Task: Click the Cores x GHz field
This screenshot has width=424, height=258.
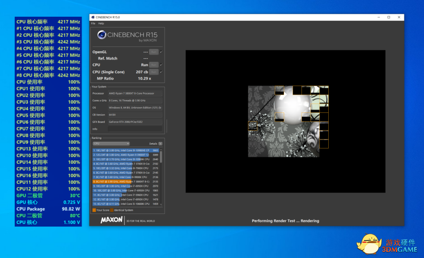Action: 135,100
